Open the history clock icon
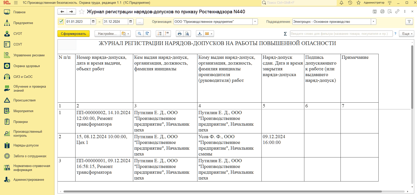The height and width of the screenshot is (195, 417). (350, 3)
